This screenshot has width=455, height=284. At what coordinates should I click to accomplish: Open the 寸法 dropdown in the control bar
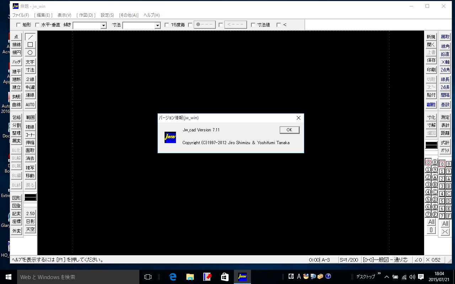pyautogui.click(x=157, y=25)
